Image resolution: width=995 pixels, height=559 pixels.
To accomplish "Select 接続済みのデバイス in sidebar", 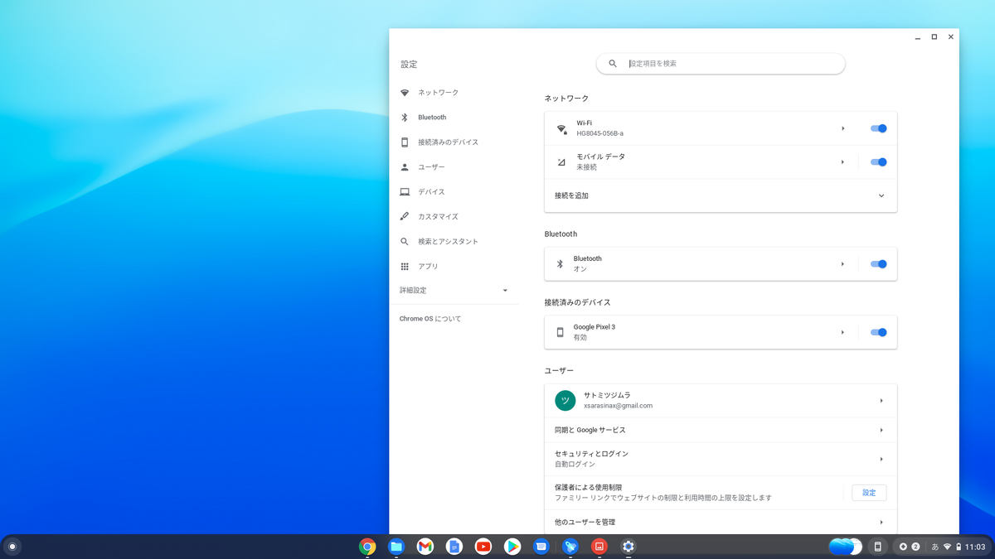I will [x=454, y=142].
